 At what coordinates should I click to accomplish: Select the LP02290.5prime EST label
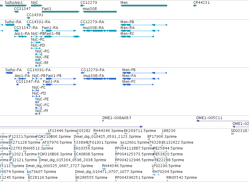coord(166,166)
